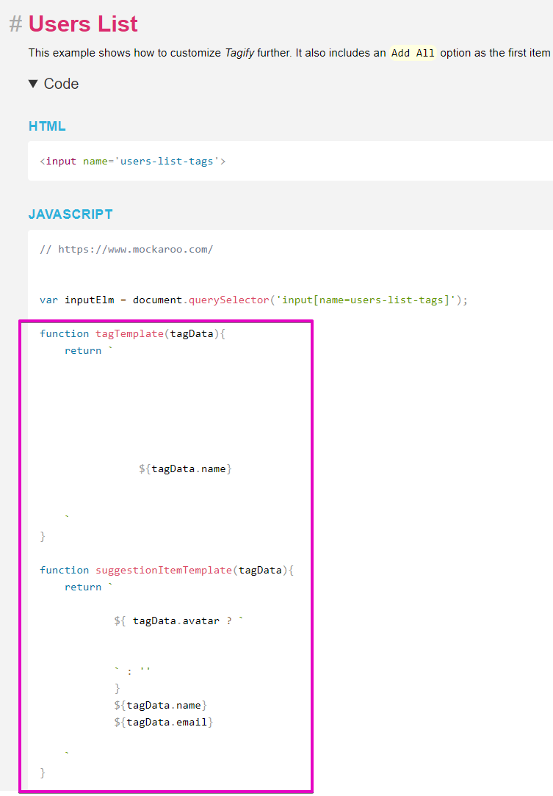Image resolution: width=553 pixels, height=796 pixels.
Task: Click the word Tagify in the description
Action: (239, 54)
